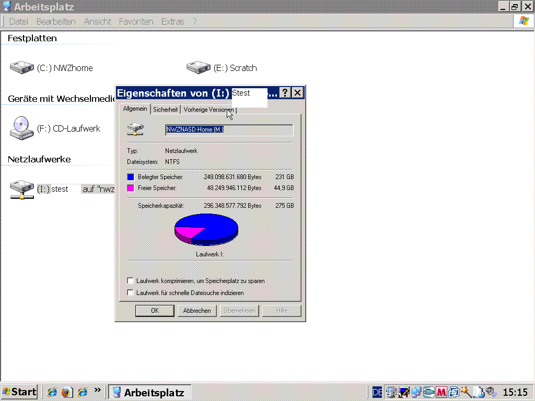Open the Start menu
Image resolution: width=535 pixels, height=401 pixels.
[19, 392]
